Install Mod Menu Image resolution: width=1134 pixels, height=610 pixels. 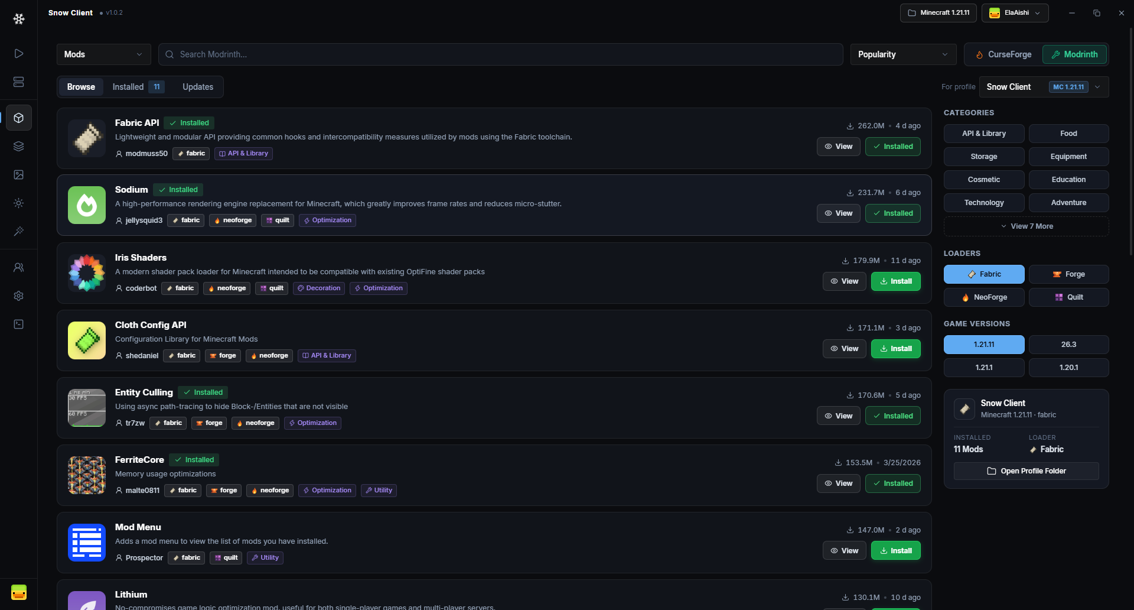[896, 551]
